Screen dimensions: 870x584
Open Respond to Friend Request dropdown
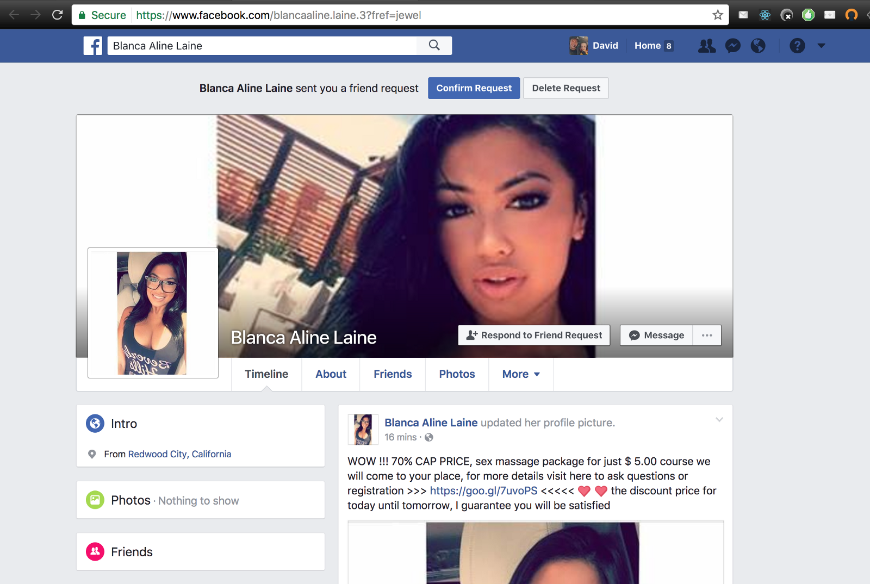click(534, 336)
